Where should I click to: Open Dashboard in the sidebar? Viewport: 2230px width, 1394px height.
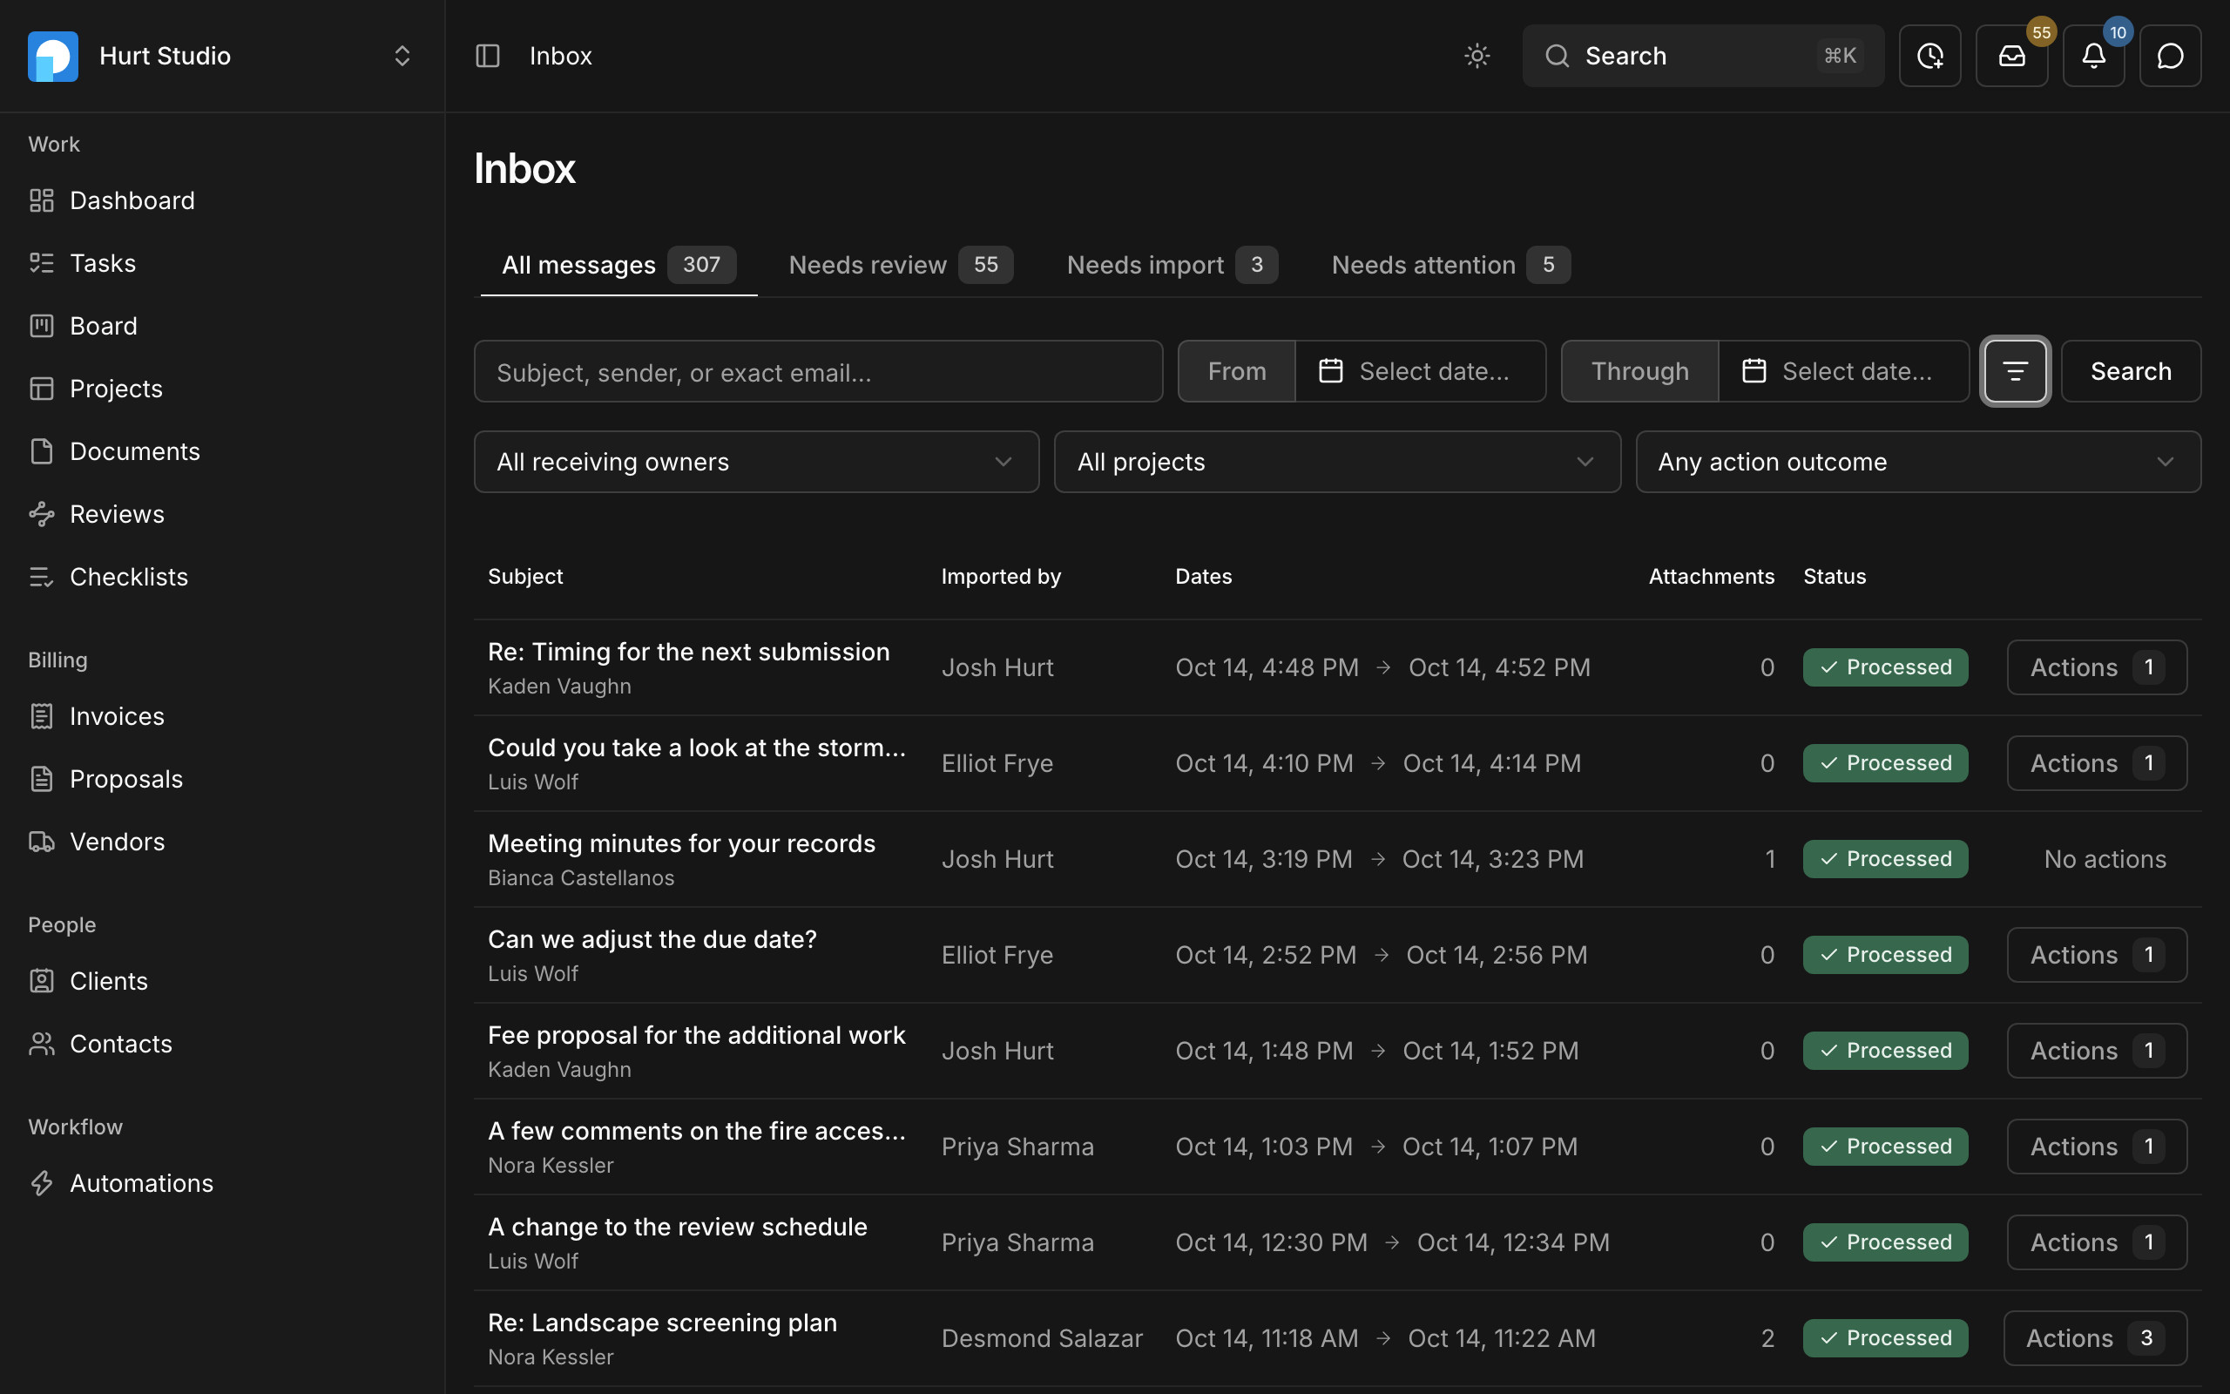coord(222,200)
